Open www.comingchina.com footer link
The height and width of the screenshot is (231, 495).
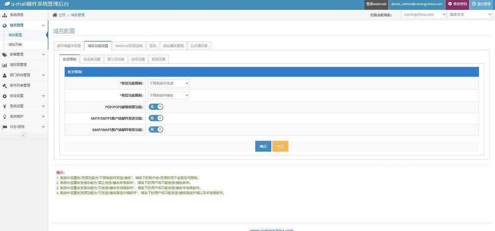coord(271,230)
